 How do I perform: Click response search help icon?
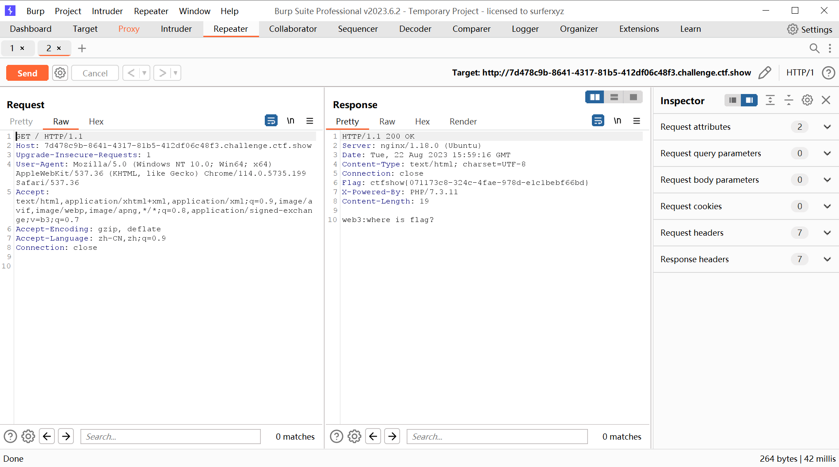336,437
